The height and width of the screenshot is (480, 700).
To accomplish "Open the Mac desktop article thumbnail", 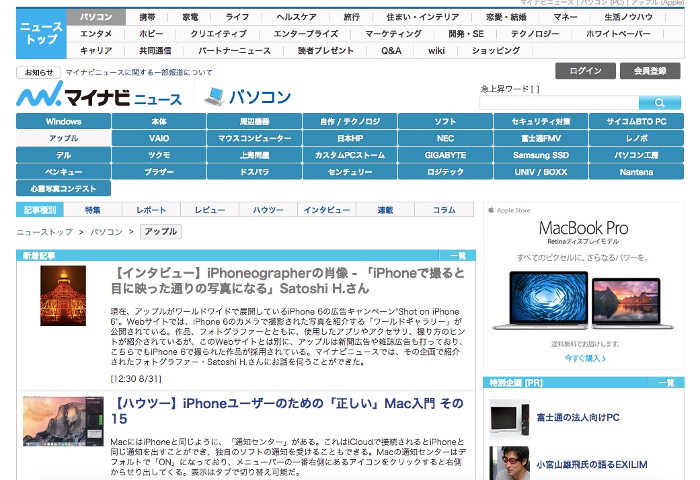I will coord(63,421).
